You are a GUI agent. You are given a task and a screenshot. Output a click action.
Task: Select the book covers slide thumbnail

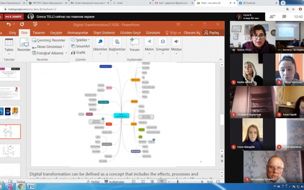coord(10,112)
